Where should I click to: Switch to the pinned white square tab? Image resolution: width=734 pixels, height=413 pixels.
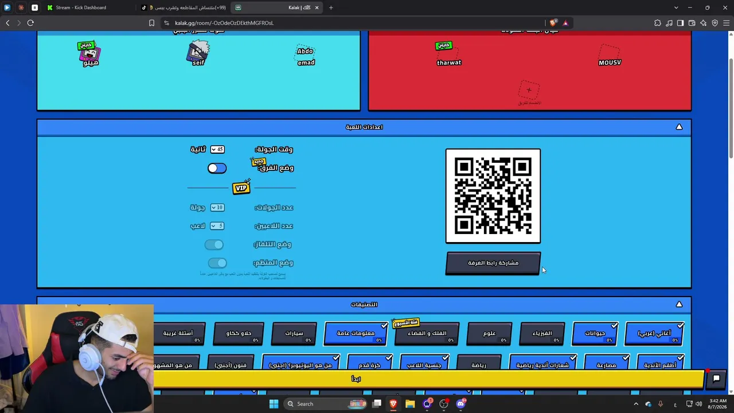coord(34,7)
